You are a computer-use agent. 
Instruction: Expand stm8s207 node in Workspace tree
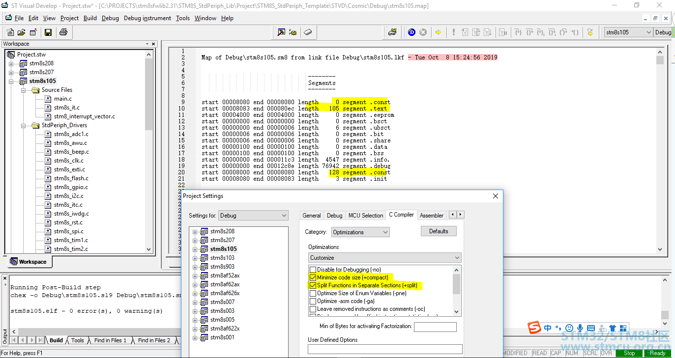point(11,73)
